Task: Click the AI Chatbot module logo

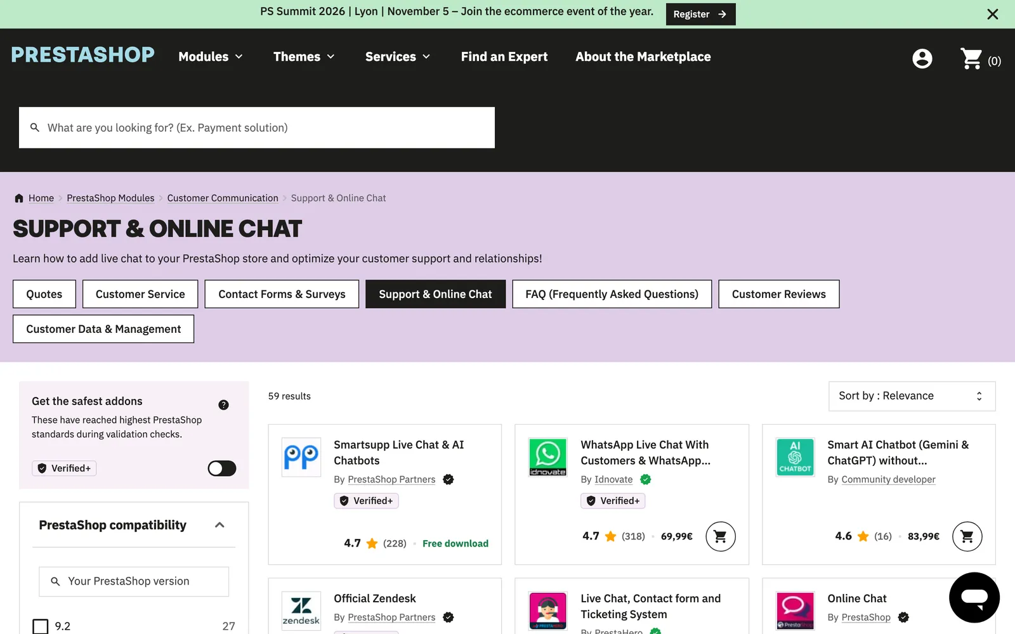Action: 795,457
